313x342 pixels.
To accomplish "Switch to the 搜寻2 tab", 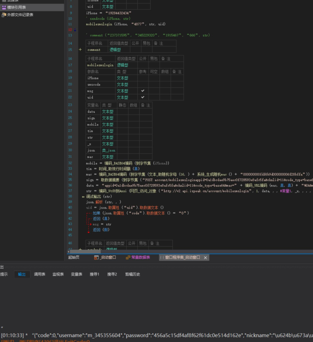I will pos(112,275).
